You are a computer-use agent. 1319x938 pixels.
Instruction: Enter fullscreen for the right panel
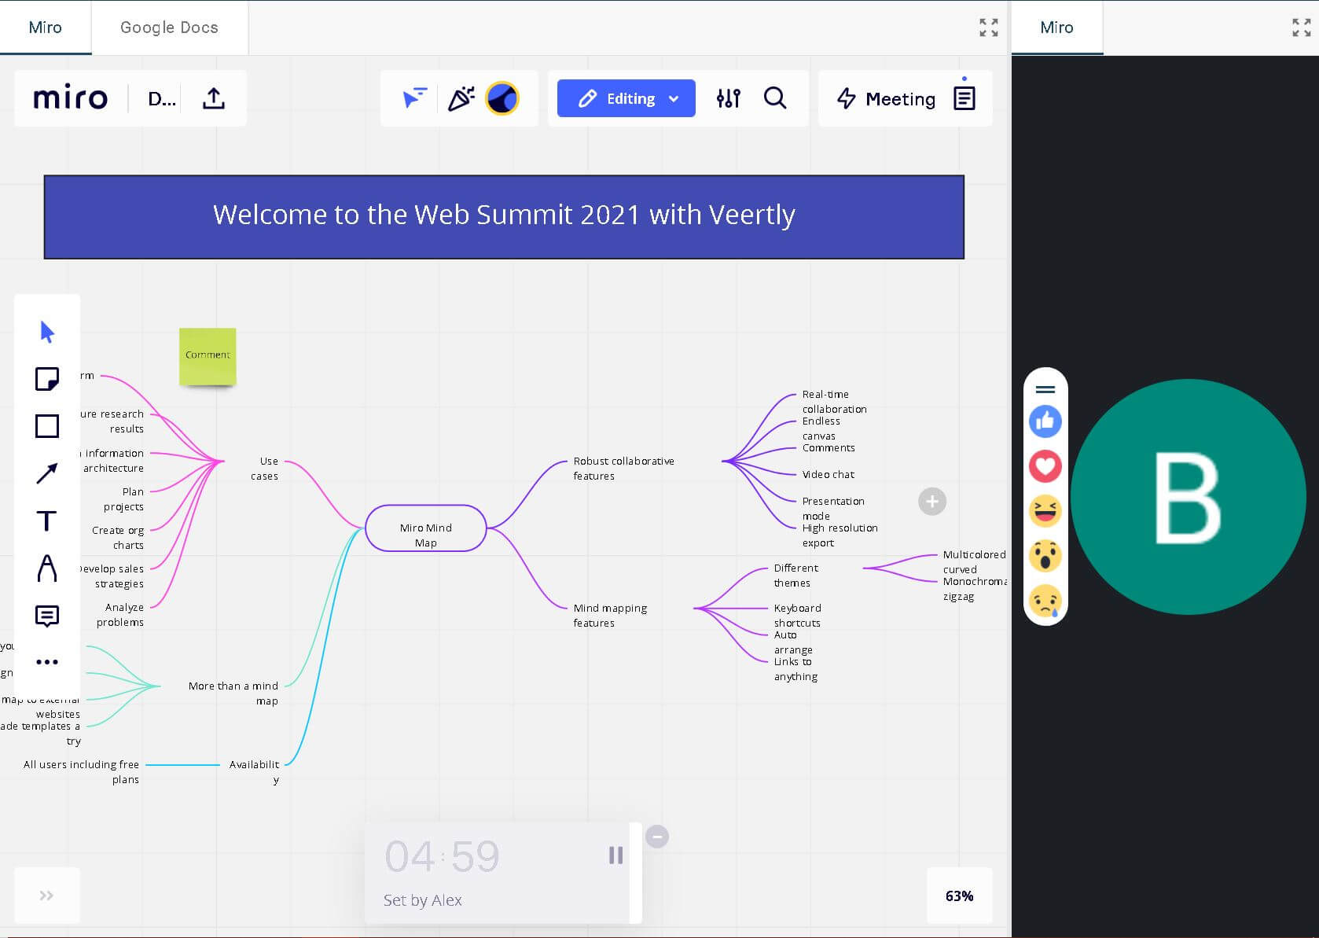click(1301, 28)
